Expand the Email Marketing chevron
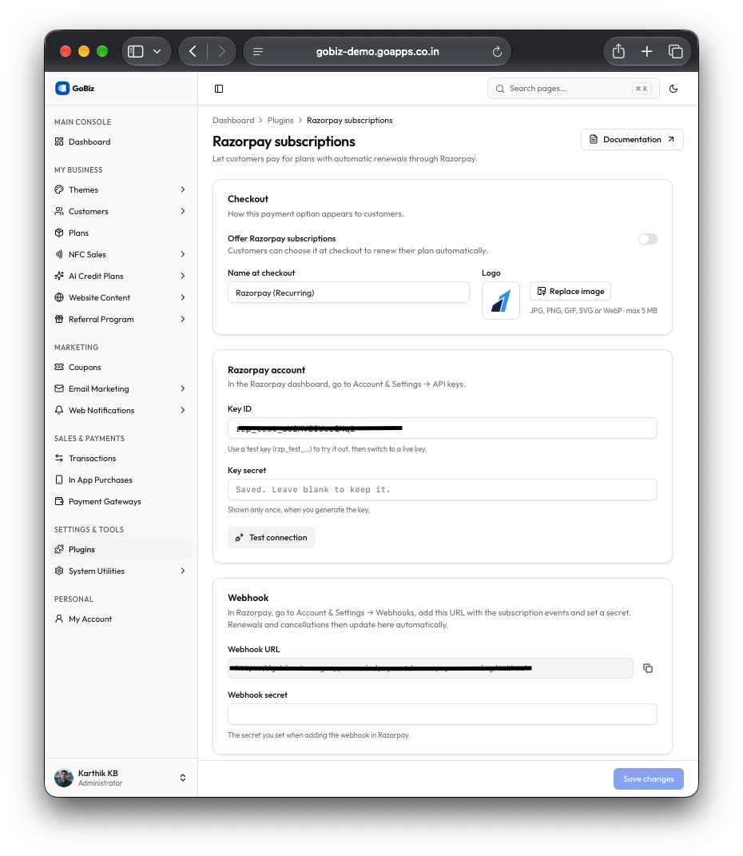This screenshot has width=743, height=856. point(183,388)
